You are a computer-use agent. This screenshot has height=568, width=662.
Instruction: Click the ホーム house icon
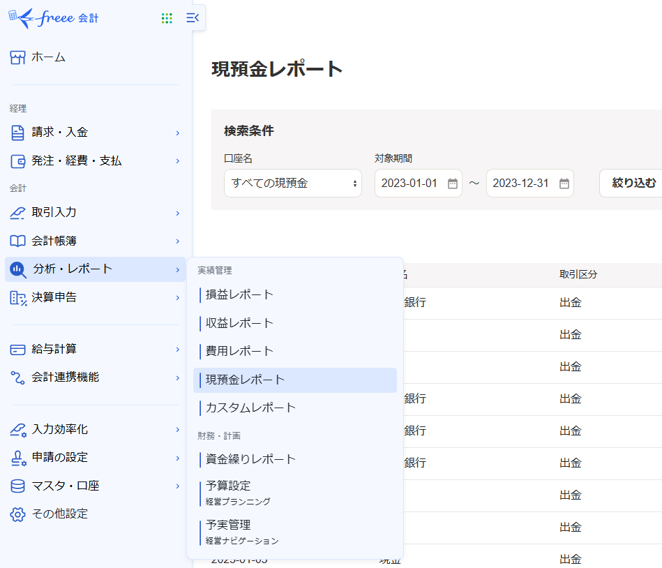[18, 58]
